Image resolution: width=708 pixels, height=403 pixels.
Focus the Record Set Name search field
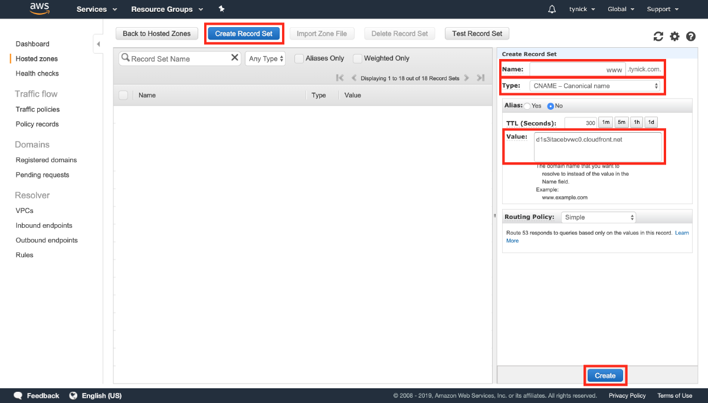(180, 58)
